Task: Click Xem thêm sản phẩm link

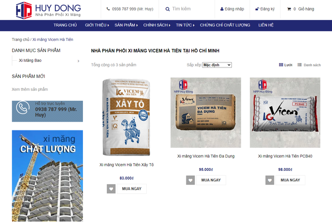Action: tap(30, 90)
